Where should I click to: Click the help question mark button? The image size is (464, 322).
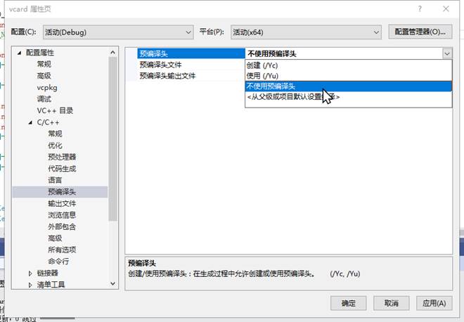420,8
